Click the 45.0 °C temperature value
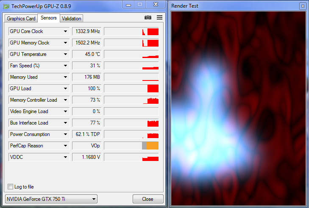This screenshot has height=208, width=309. click(87, 54)
